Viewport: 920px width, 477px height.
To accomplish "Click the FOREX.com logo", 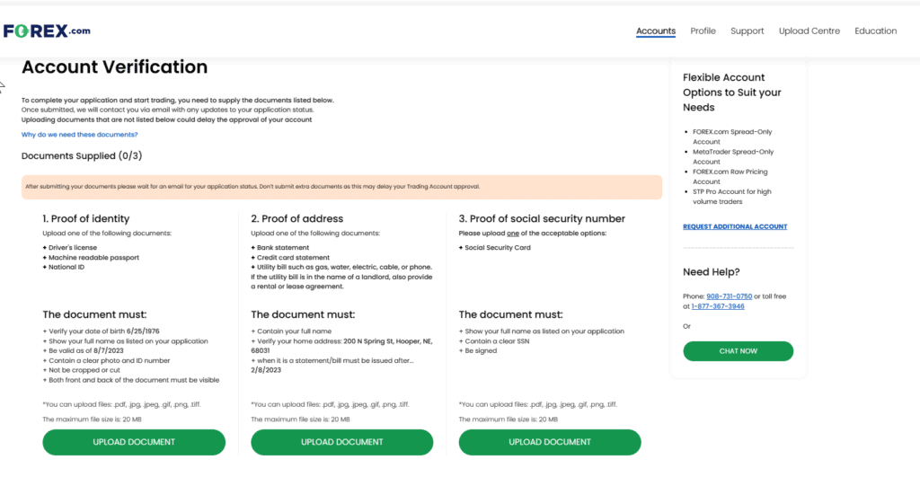I will point(47,31).
